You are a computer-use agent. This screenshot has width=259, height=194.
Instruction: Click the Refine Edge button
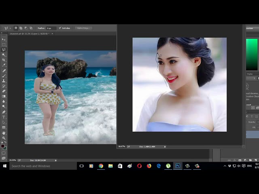click(83, 28)
